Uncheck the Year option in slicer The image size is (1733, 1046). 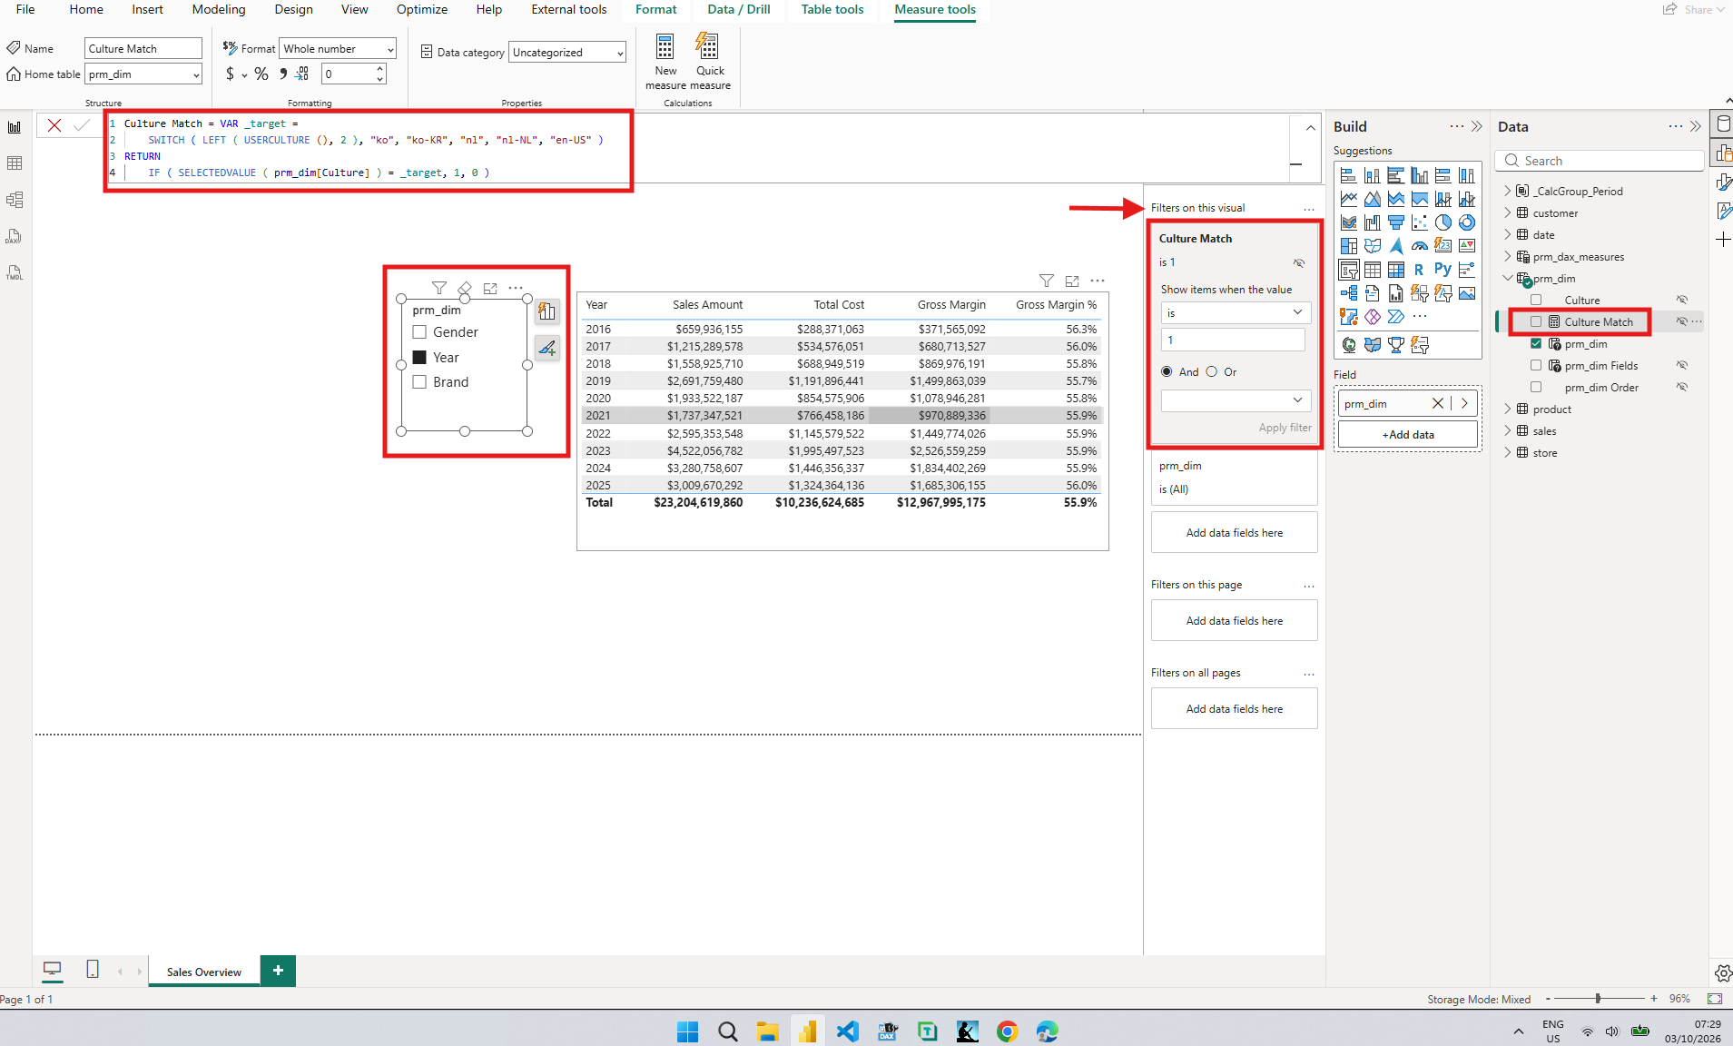click(x=419, y=358)
